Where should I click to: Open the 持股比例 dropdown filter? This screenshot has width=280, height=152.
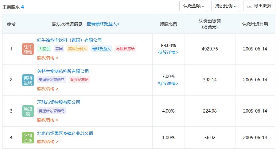tap(226, 6)
